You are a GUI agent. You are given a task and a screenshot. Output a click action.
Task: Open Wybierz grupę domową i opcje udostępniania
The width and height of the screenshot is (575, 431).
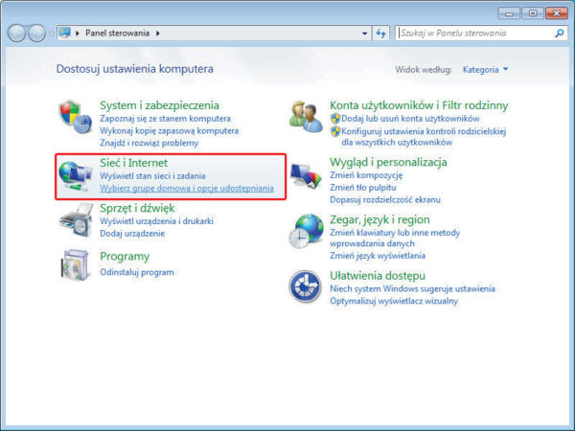click(187, 189)
